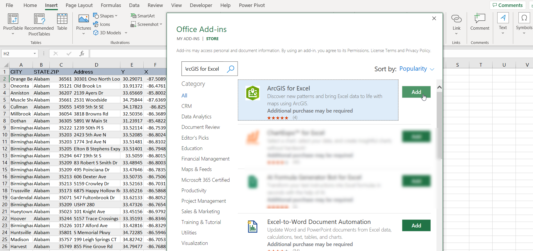
Task: Click the ArcGIS for Excel add-in icon
Action: click(x=253, y=93)
